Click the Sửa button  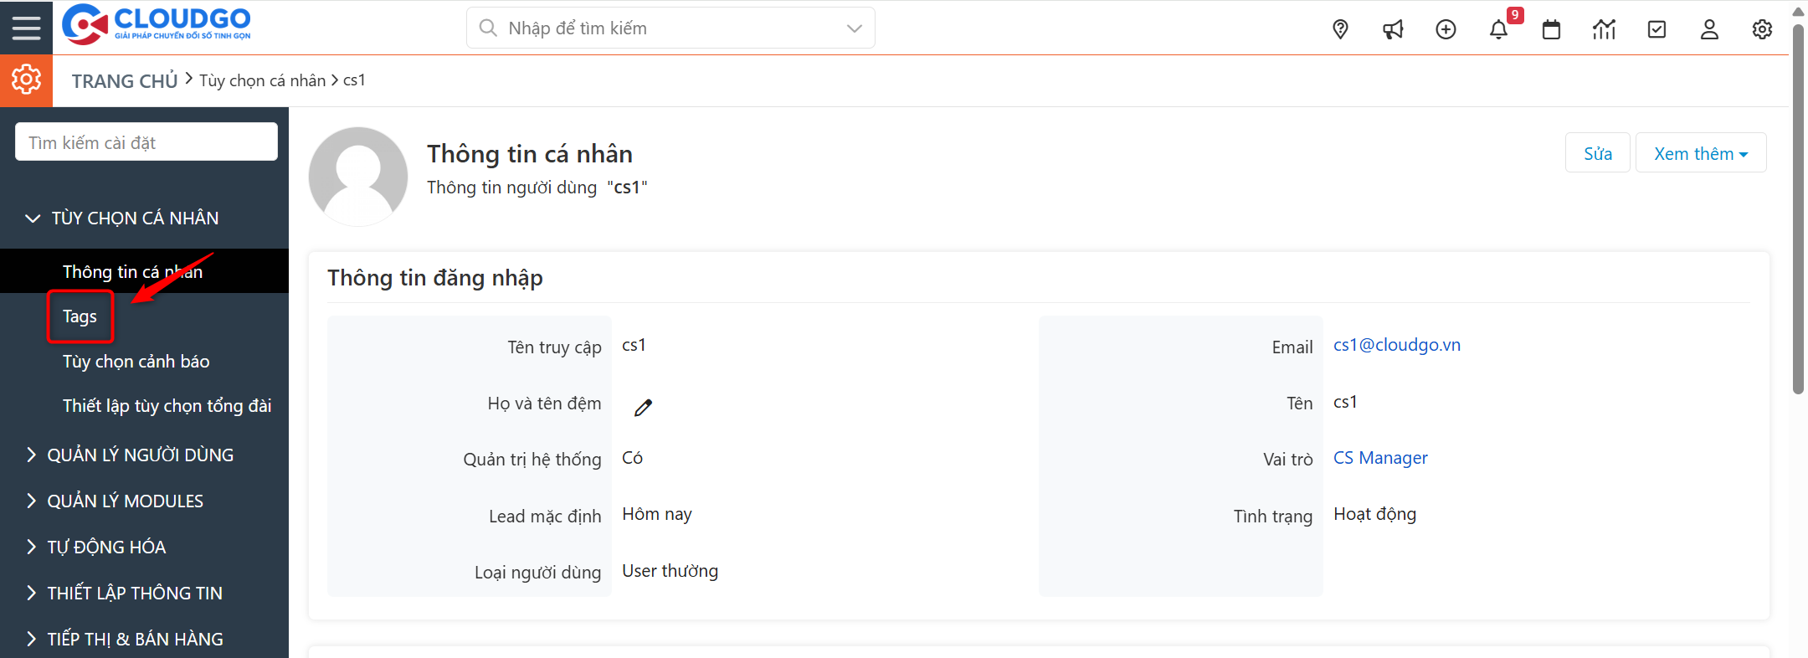click(1597, 153)
